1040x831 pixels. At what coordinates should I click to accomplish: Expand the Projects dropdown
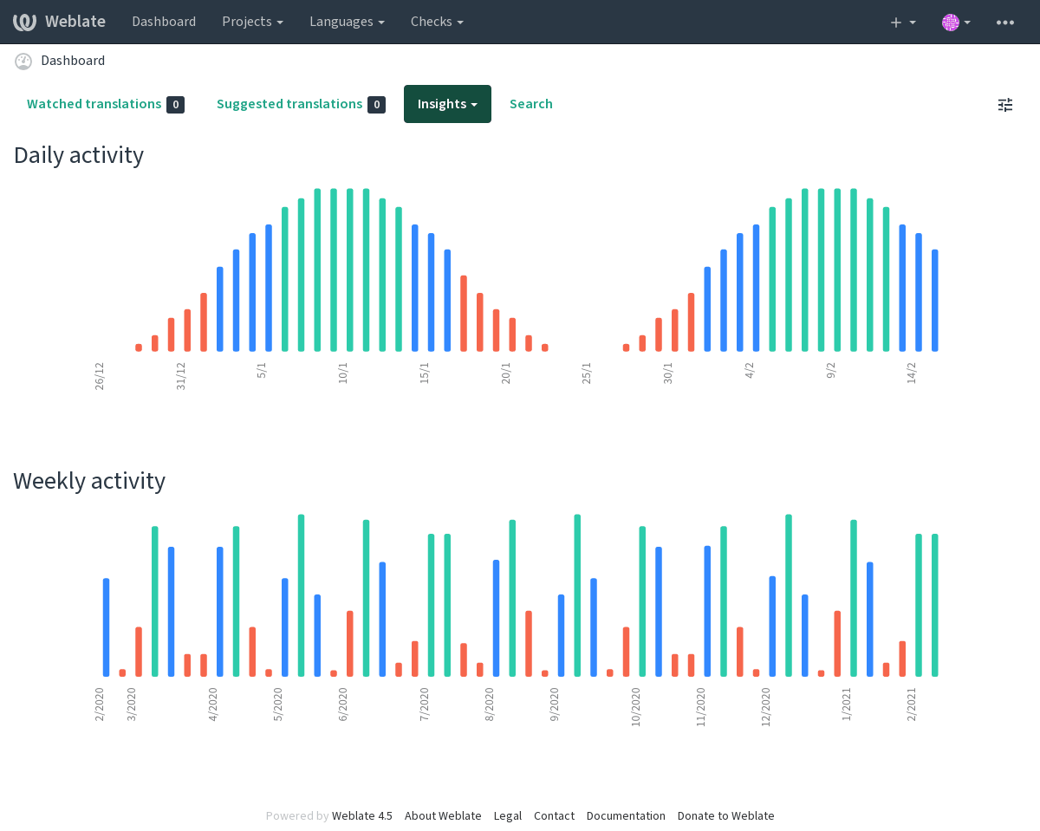tap(252, 22)
